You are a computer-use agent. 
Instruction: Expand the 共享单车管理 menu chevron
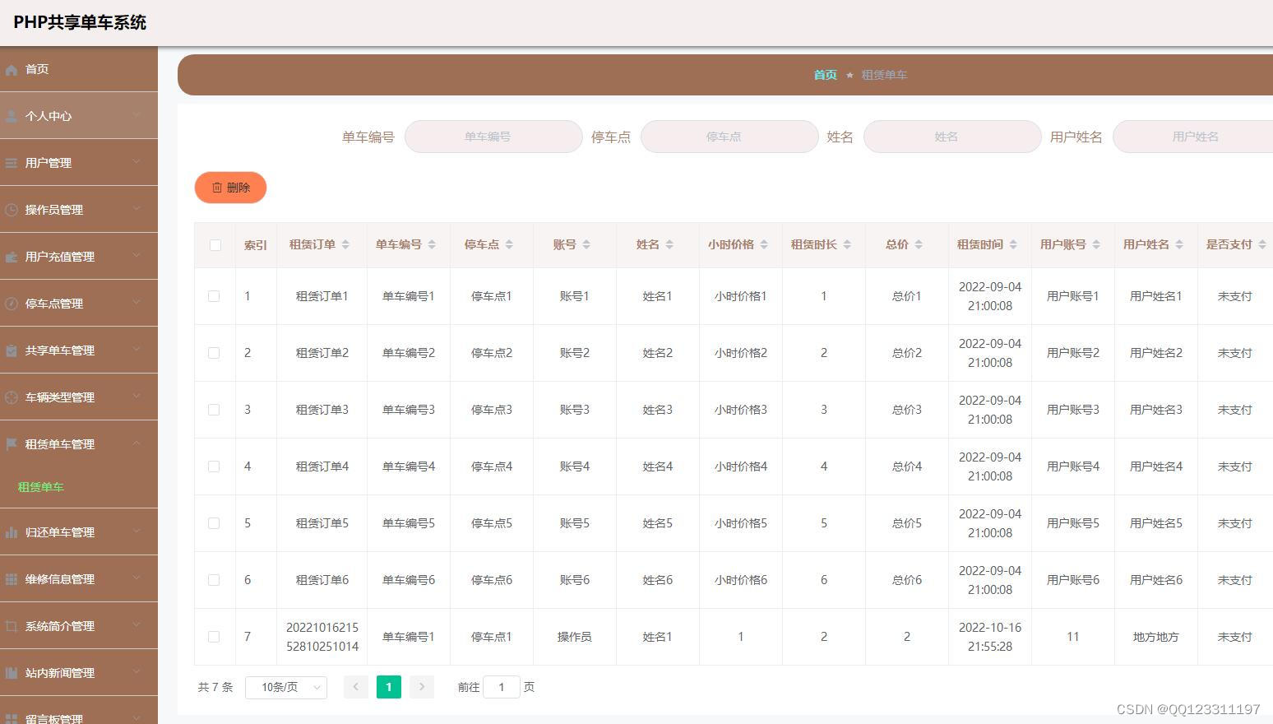click(x=137, y=350)
